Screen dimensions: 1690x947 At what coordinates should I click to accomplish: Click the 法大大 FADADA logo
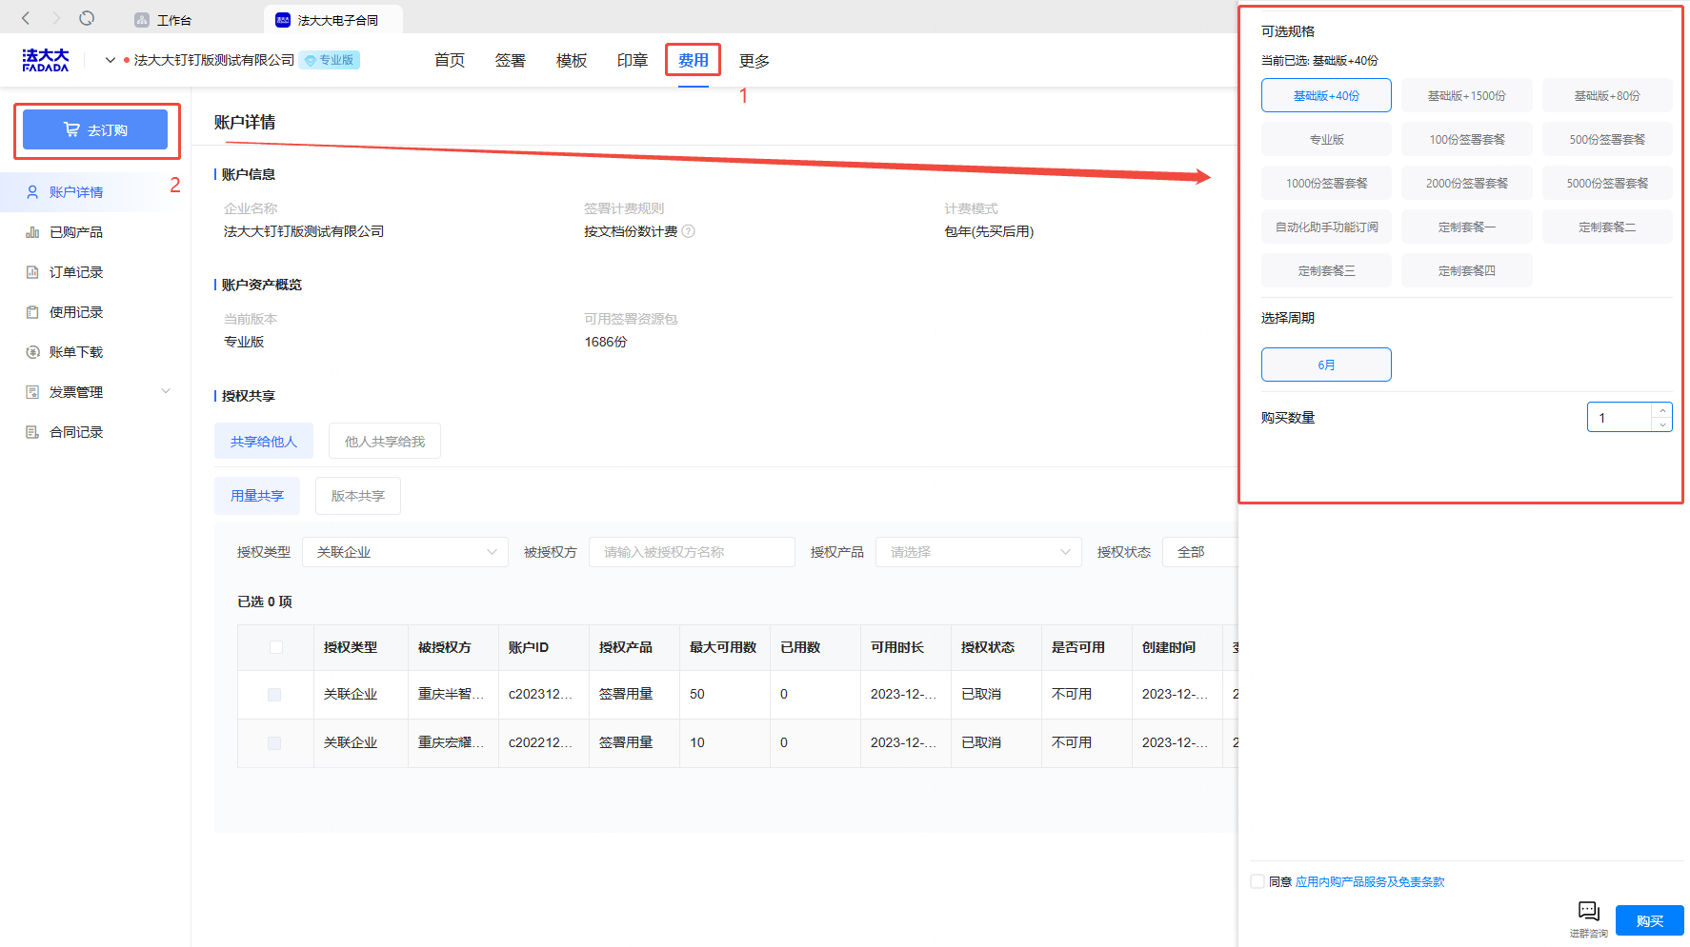point(46,60)
